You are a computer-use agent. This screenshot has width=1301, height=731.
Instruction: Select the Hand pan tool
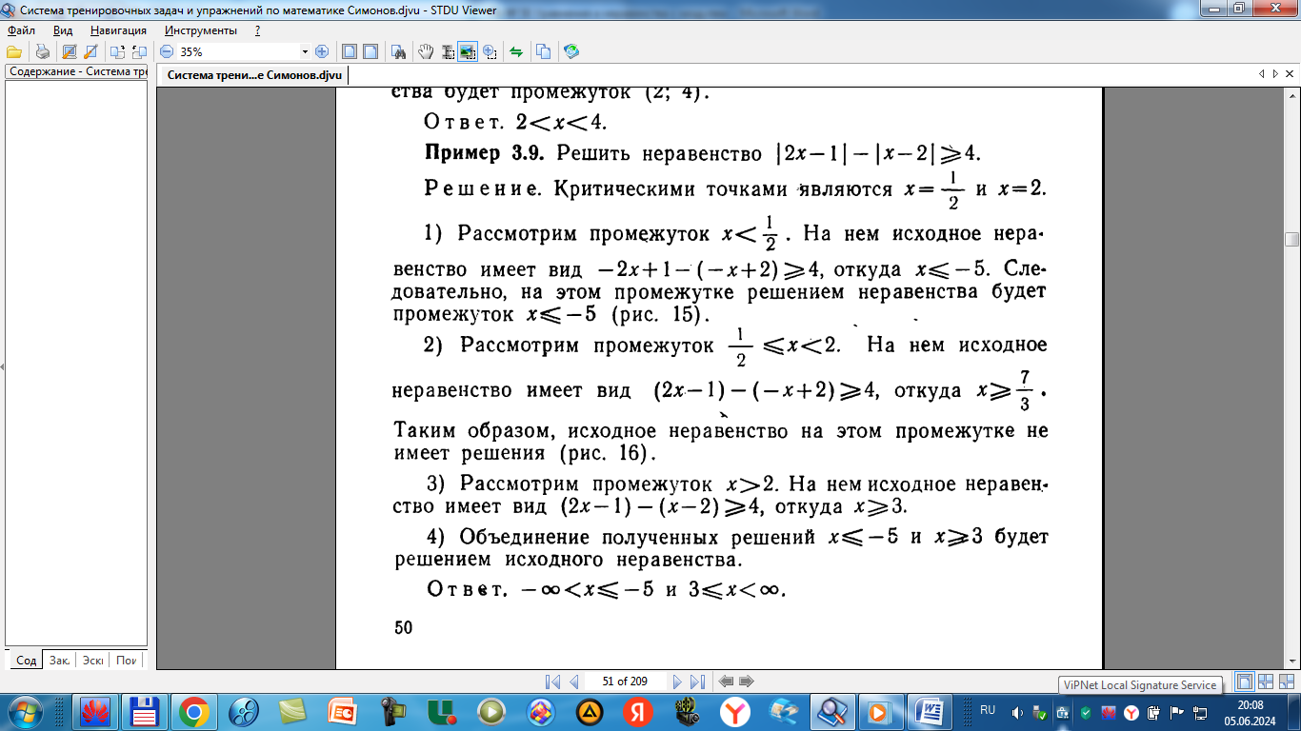(428, 51)
